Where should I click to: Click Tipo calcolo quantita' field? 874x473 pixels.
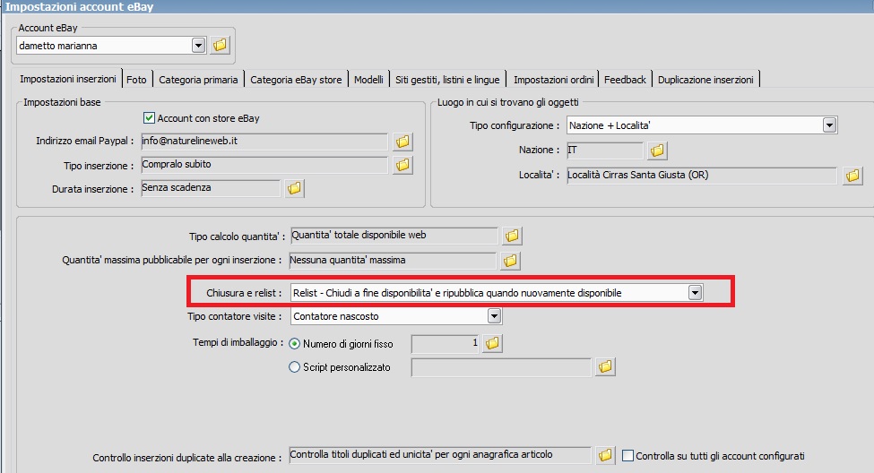pos(394,236)
